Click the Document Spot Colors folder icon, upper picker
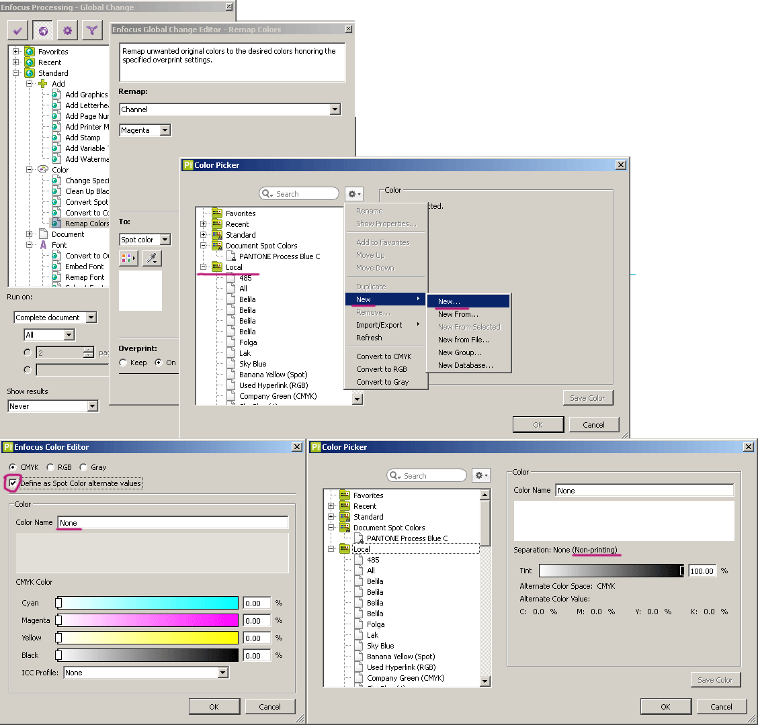 coord(217,246)
